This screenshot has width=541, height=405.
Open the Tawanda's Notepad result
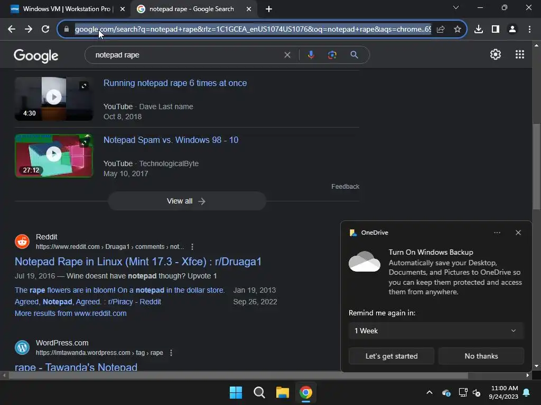click(x=76, y=367)
